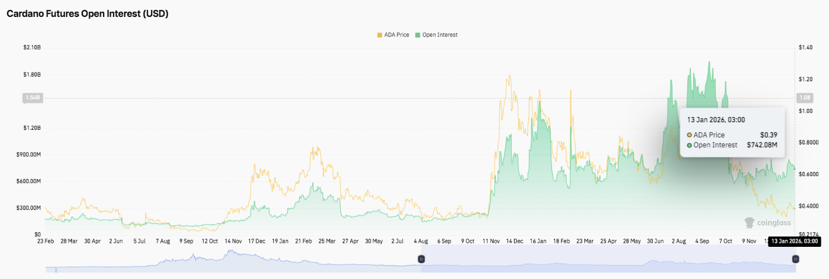Select the right handle of the range navigator
The image size is (829, 279).
pos(795,259)
